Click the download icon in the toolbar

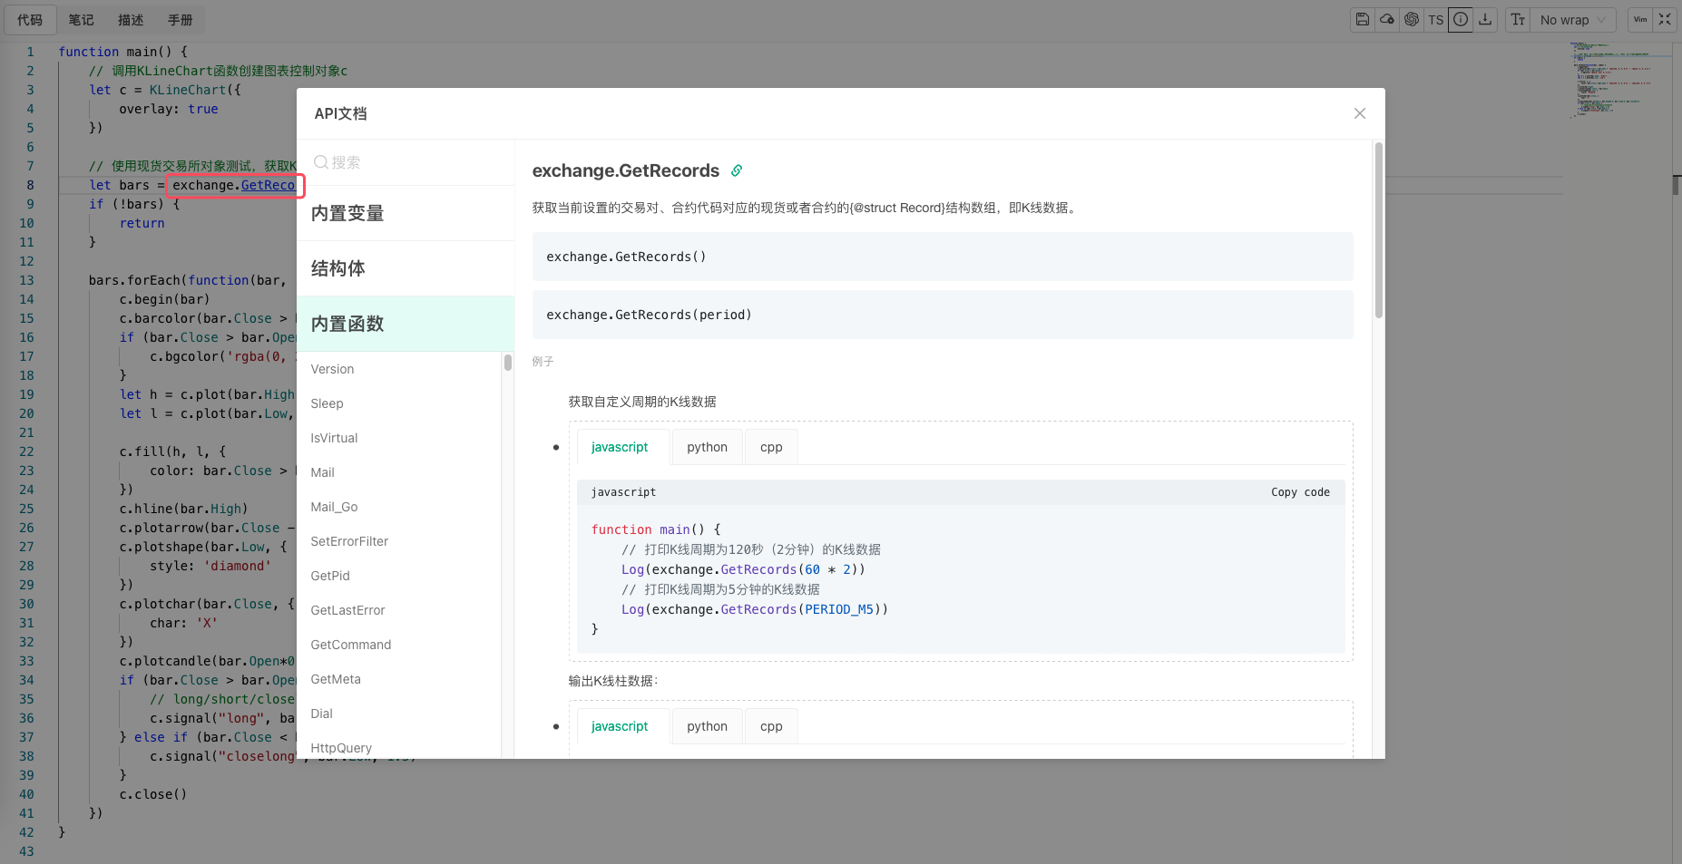click(1485, 19)
